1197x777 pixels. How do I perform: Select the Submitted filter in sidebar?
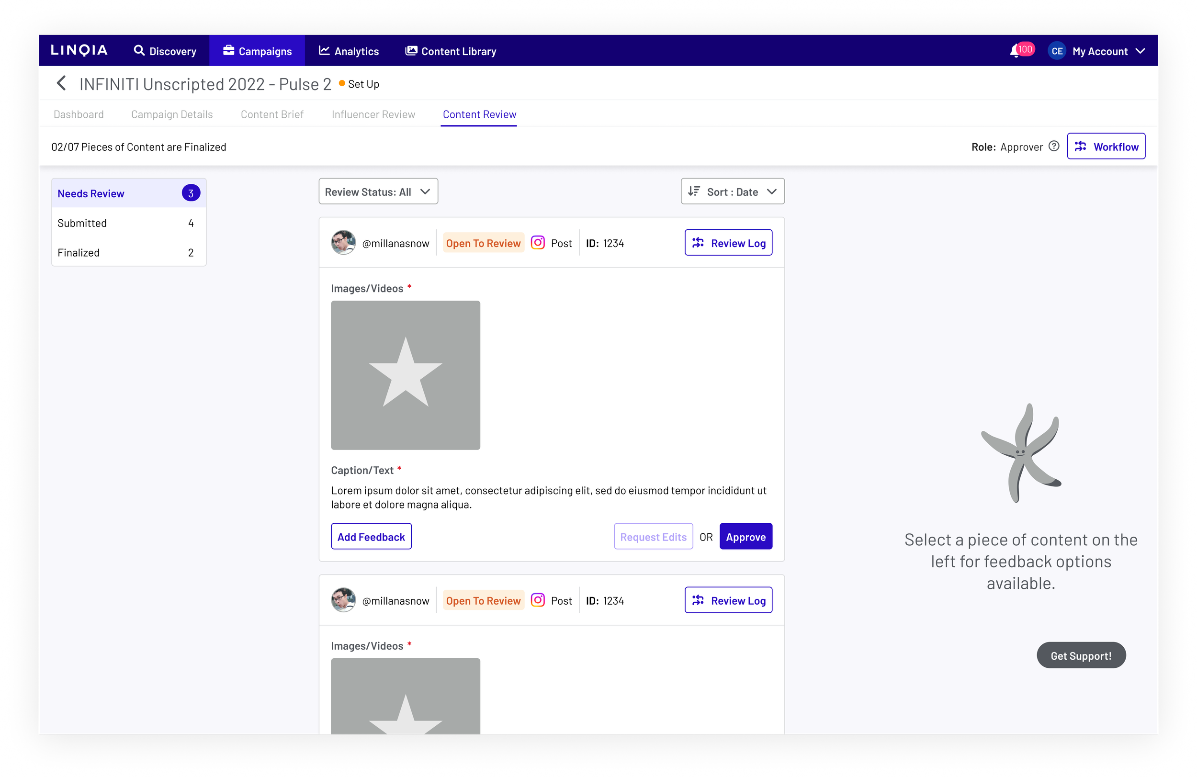point(129,223)
